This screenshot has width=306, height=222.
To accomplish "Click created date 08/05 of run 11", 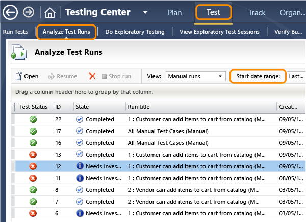I will coord(291,178).
